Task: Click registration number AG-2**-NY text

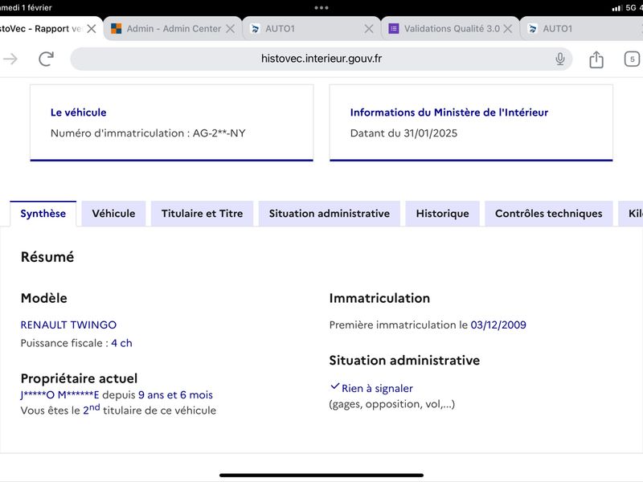Action: (219, 133)
